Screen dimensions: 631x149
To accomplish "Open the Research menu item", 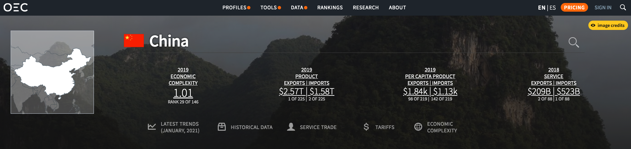I will pyautogui.click(x=366, y=8).
